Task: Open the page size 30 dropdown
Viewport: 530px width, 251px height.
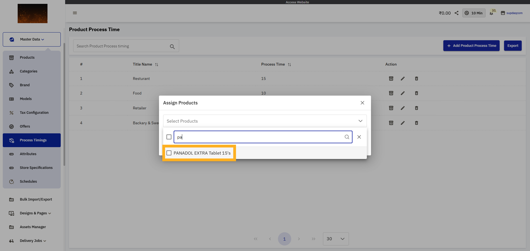Action: click(336, 239)
